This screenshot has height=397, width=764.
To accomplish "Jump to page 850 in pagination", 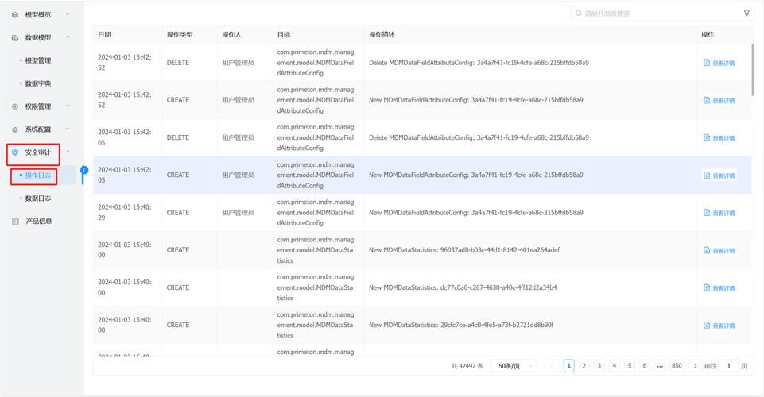I will click(677, 366).
